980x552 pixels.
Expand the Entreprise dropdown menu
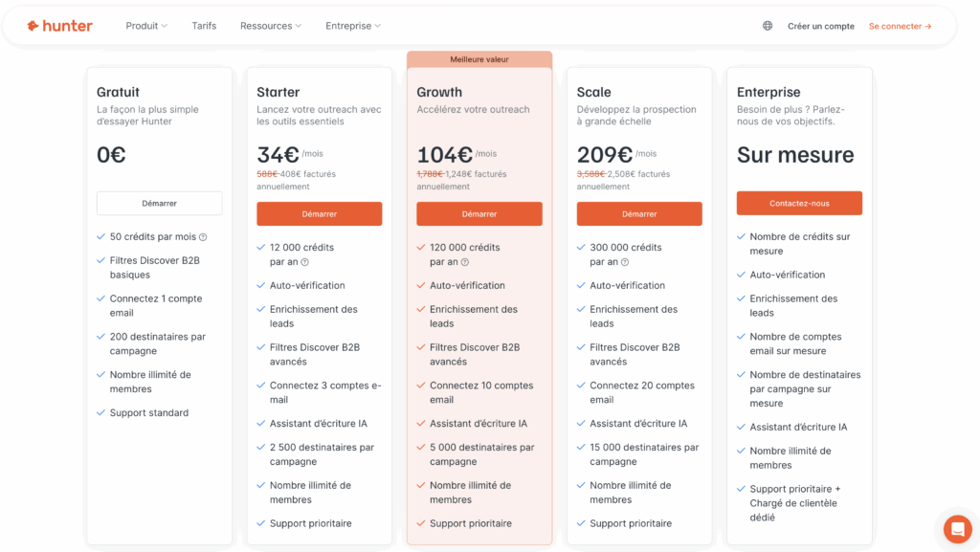[353, 26]
